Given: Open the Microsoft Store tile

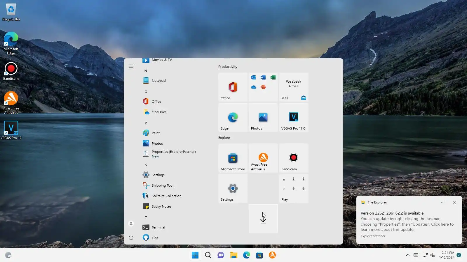Looking at the screenshot, I should (233, 158).
